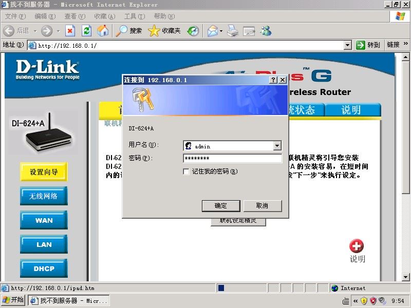Open the 无线网络 sidebar button

[x=44, y=196]
